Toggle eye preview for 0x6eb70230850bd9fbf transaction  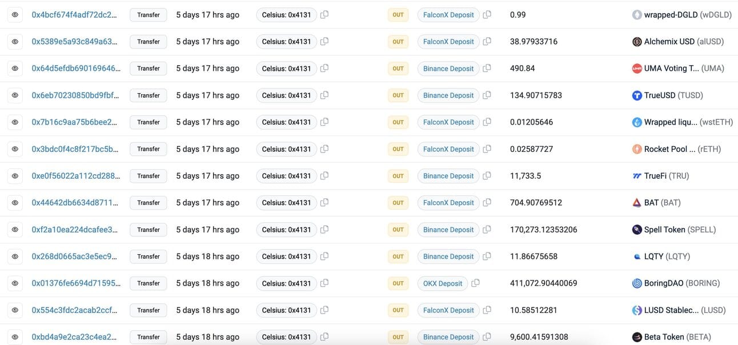point(15,95)
